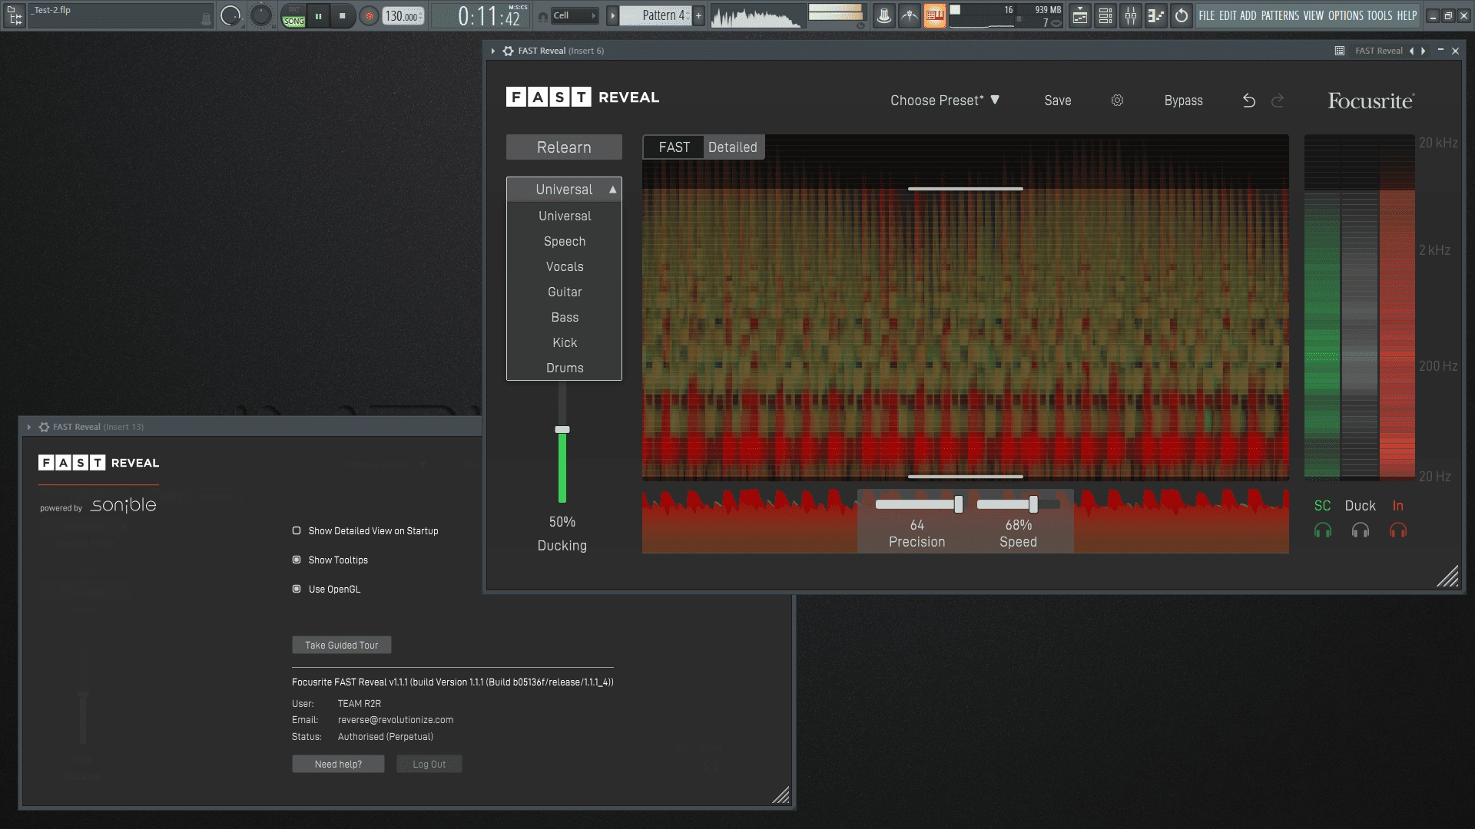1475x829 pixels.
Task: Open the EDIT menu
Action: tap(1228, 15)
